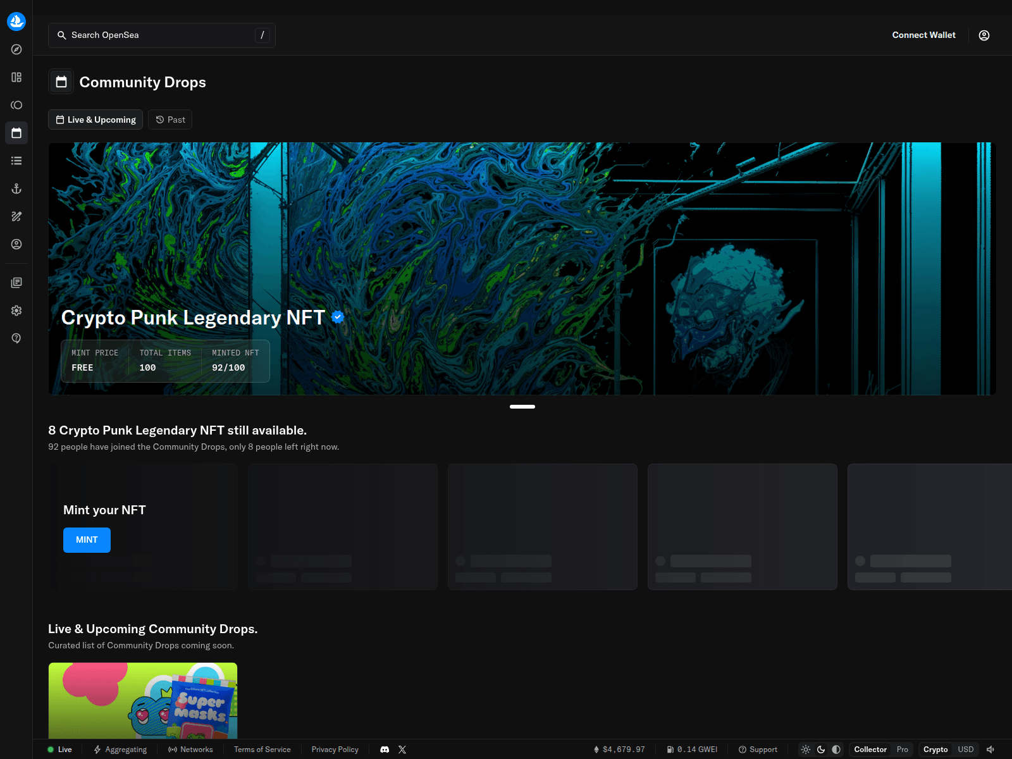The image size is (1012, 759).
Task: Click the Crypto Punk Legendary NFT title
Action: 193,318
